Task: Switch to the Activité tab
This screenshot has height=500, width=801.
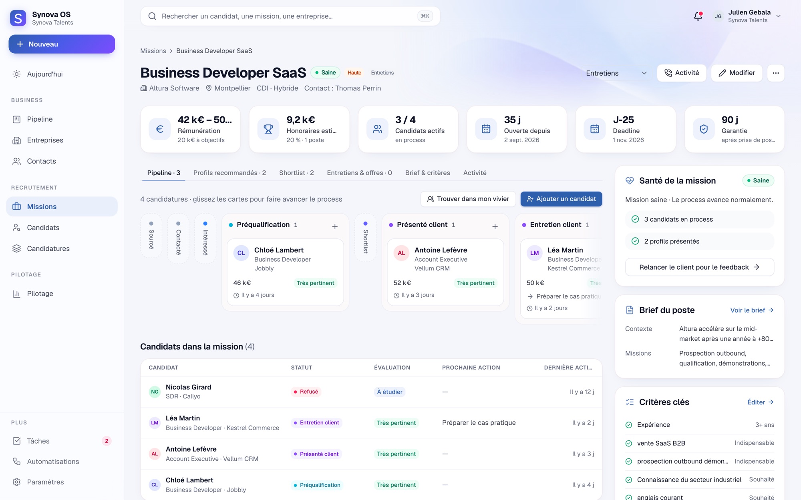Action: pos(475,173)
